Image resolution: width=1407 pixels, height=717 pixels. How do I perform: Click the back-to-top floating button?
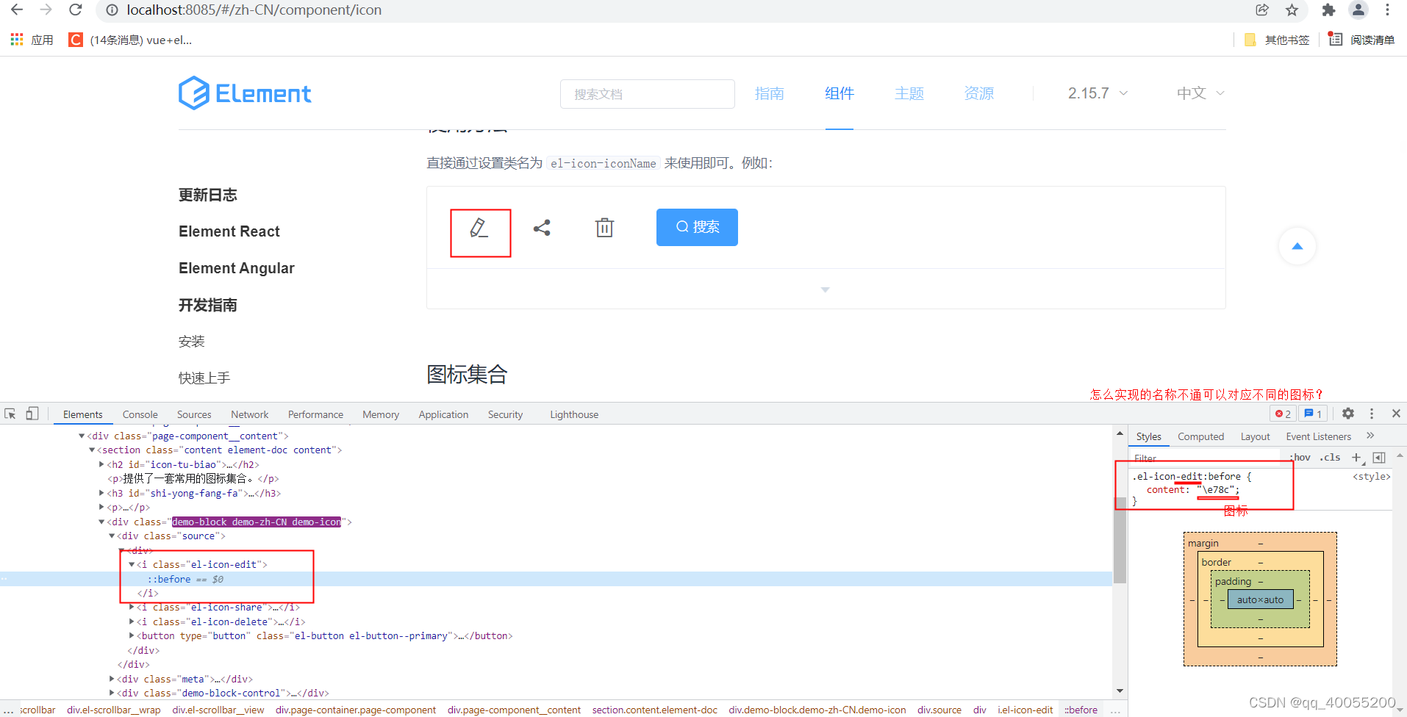[1297, 246]
